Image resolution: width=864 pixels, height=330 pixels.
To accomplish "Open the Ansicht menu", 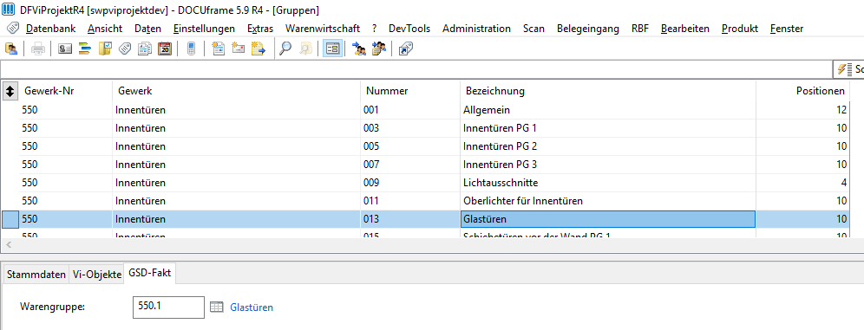I will tap(105, 29).
